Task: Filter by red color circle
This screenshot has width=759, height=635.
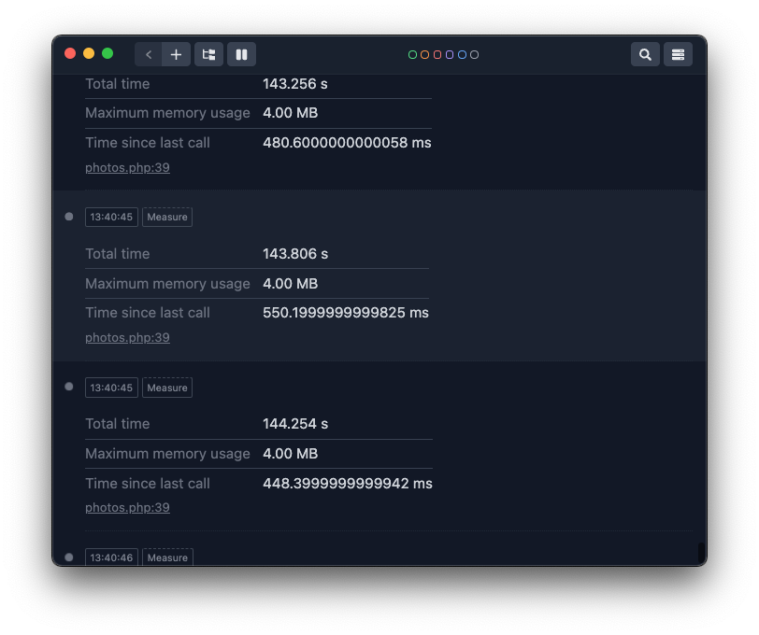Action: coord(437,55)
